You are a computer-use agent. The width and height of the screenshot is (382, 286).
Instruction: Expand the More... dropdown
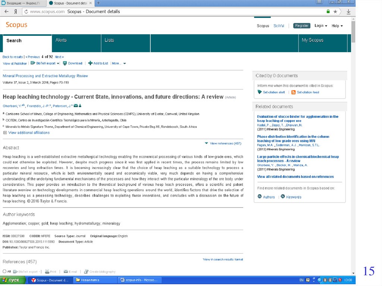click(119, 63)
